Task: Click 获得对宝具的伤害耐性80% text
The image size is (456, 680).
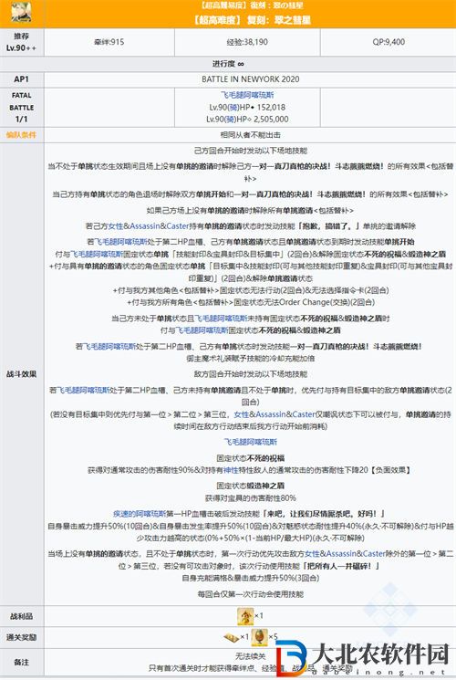Action: pyautogui.click(x=250, y=497)
